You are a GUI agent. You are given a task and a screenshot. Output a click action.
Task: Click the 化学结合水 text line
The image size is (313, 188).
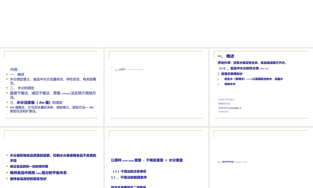(223, 112)
